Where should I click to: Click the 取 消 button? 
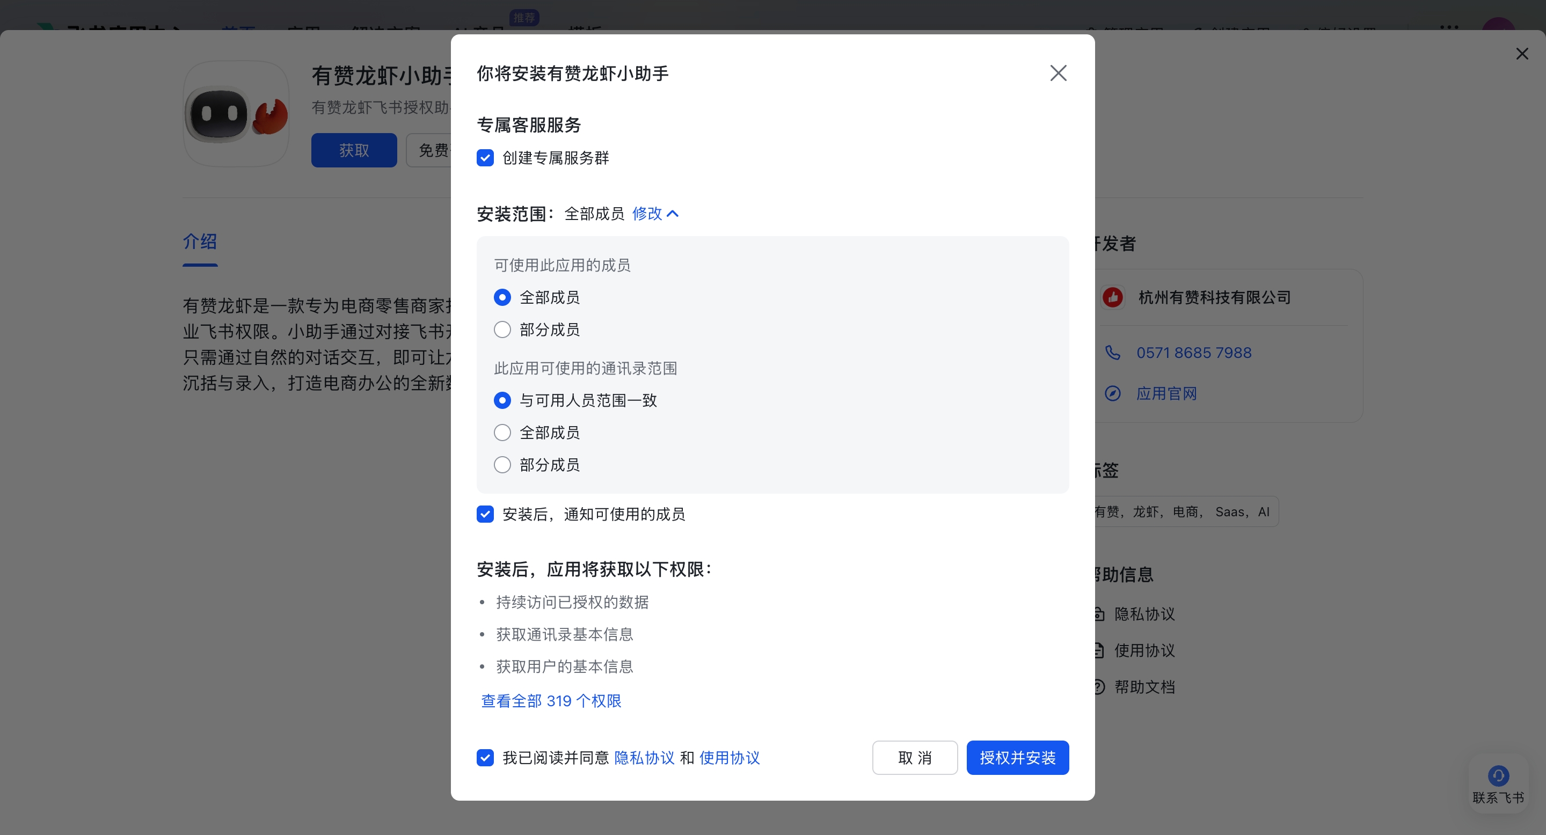915,758
